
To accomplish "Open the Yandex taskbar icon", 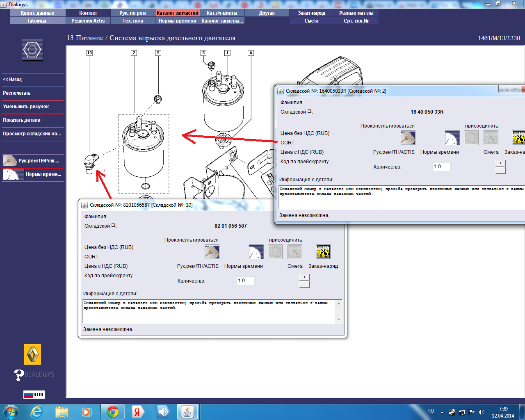I will click(x=138, y=412).
